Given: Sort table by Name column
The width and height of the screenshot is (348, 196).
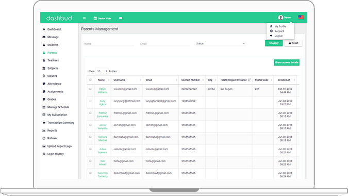Looking at the screenshot, I should click(x=102, y=80).
